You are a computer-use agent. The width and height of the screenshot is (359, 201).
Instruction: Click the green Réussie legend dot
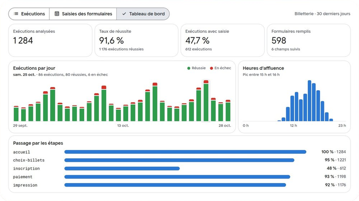(188, 68)
